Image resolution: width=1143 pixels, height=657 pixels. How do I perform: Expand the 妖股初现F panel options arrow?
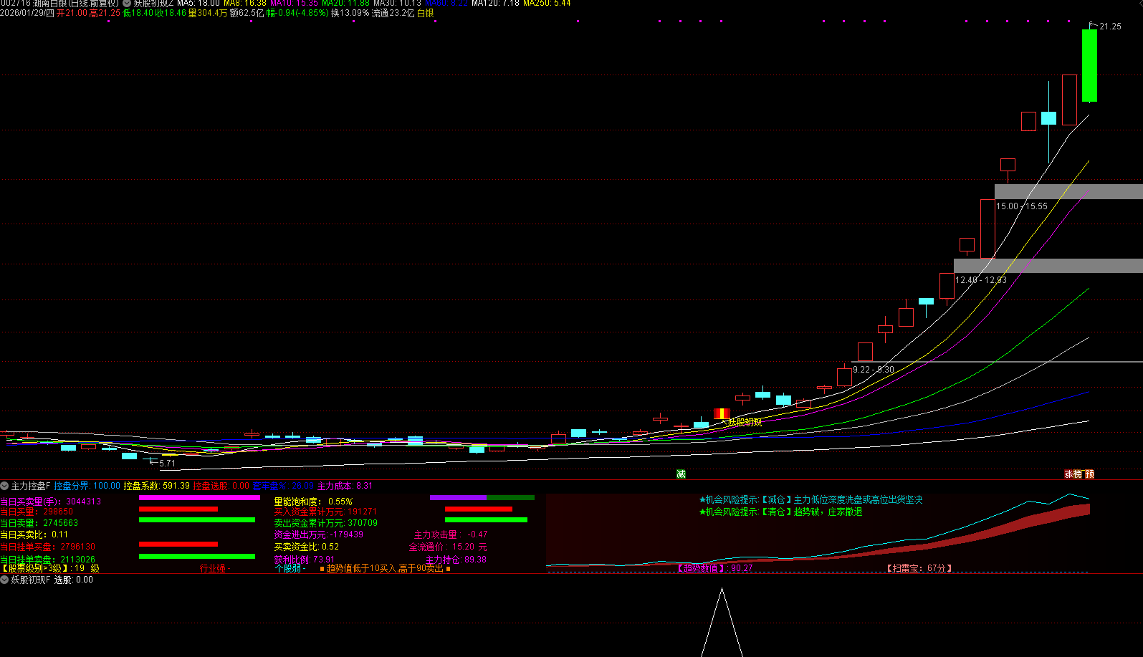[4, 580]
